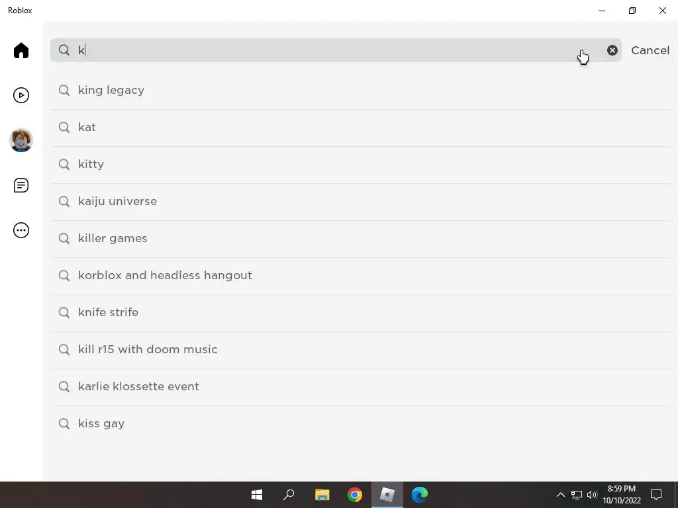Click magnifier icon beside 'killer games'
The image size is (678, 508).
pyautogui.click(x=64, y=239)
